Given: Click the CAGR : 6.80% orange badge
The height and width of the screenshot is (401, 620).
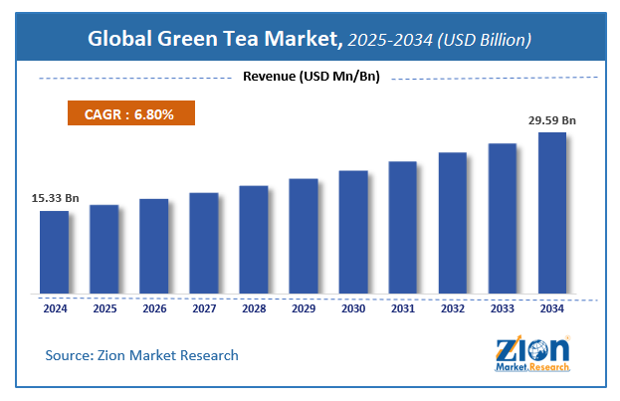Looking at the screenshot, I should click(131, 113).
